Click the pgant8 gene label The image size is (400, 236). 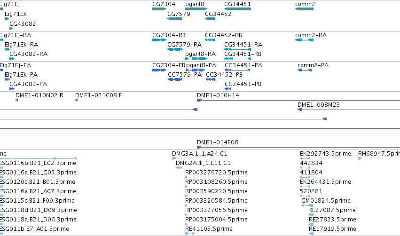[195, 4]
